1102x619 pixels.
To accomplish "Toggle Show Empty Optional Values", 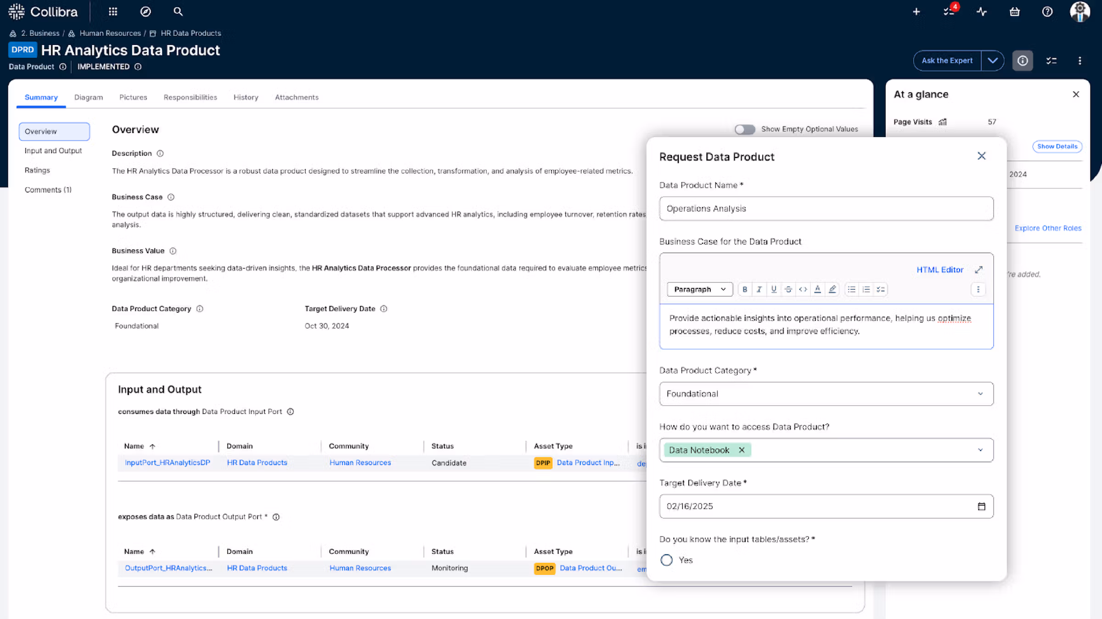I will coord(745,129).
